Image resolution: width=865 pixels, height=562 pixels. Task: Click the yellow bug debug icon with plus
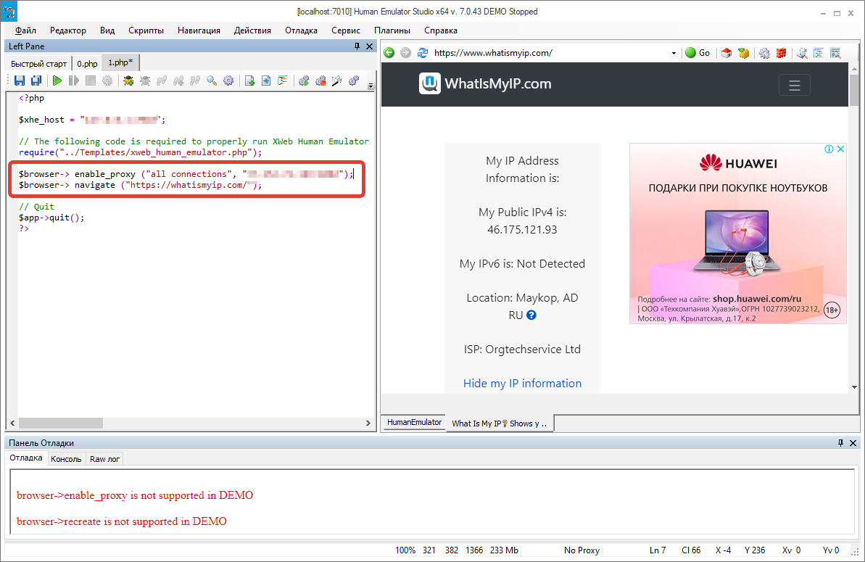[x=128, y=80]
